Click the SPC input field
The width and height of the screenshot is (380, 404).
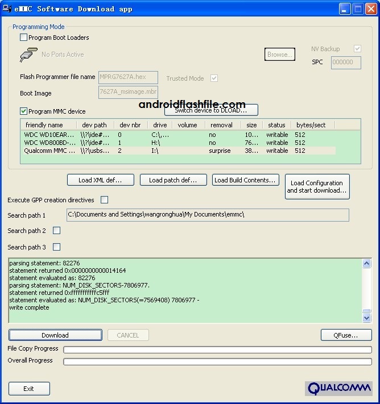coord(346,63)
